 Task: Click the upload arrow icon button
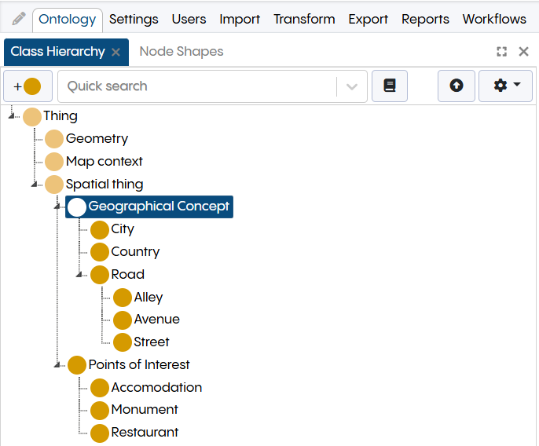456,86
